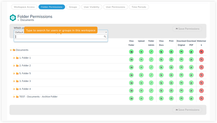Select the Documents root folder name
This screenshot has height=123, width=217.
click(x=22, y=50)
